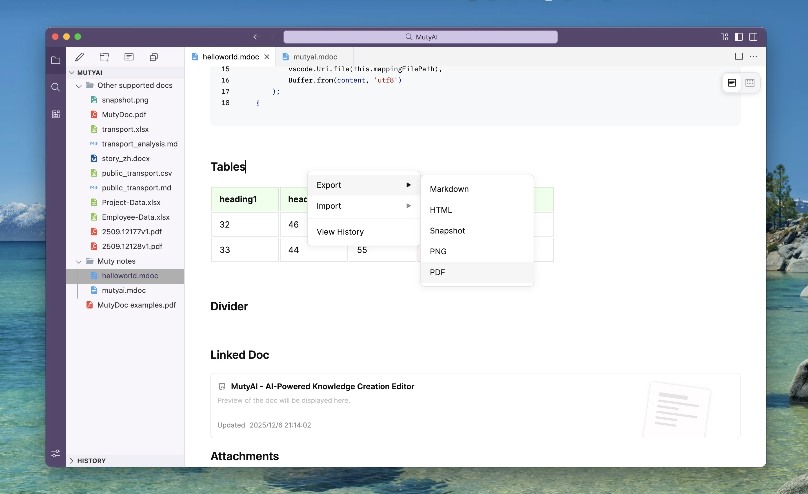This screenshot has width=808, height=494.
Task: Click the new document pencil icon
Action: pyautogui.click(x=79, y=57)
